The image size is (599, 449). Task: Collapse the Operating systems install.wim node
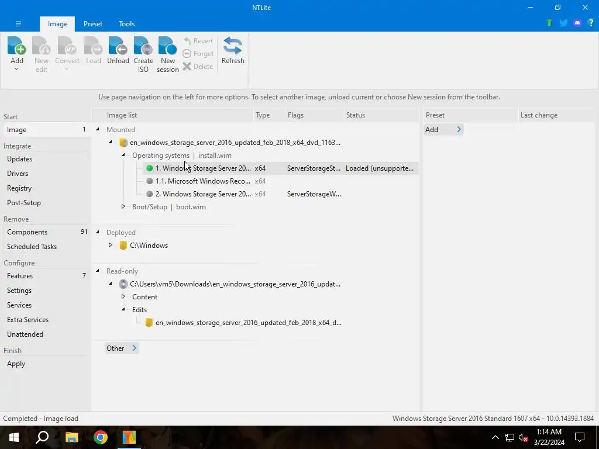pyautogui.click(x=123, y=155)
